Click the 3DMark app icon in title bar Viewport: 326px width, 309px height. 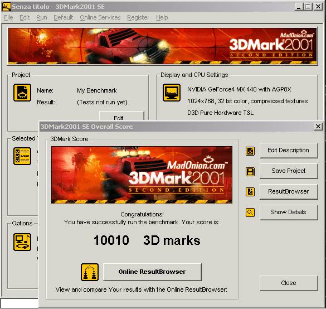coord(6,7)
